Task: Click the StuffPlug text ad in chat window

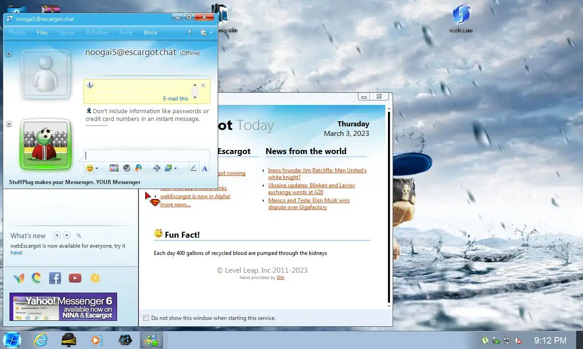Action: pos(75,182)
